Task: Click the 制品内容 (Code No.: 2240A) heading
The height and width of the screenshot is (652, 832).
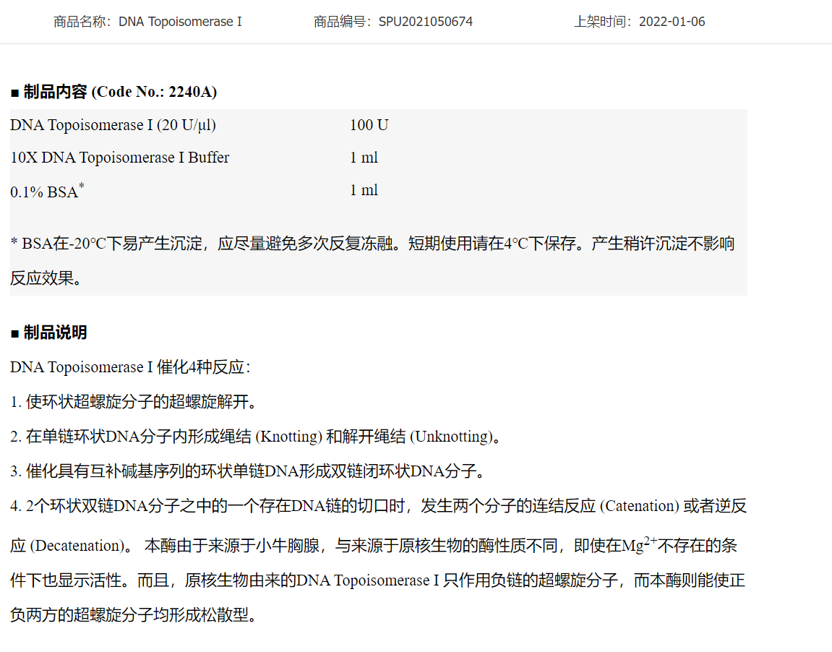Action: 113,92
